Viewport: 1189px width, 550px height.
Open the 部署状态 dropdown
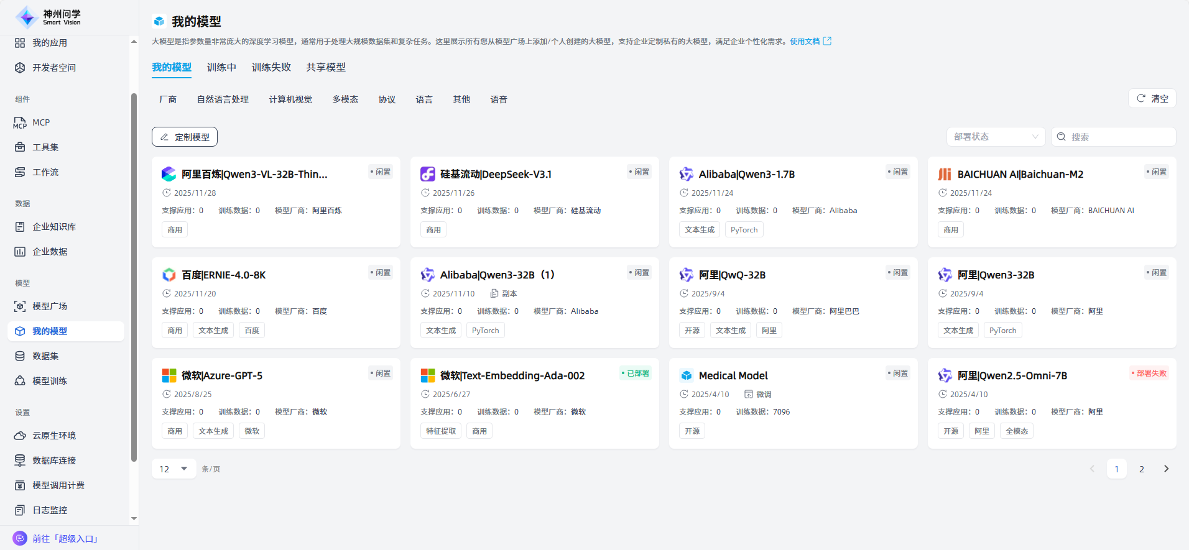pyautogui.click(x=996, y=137)
